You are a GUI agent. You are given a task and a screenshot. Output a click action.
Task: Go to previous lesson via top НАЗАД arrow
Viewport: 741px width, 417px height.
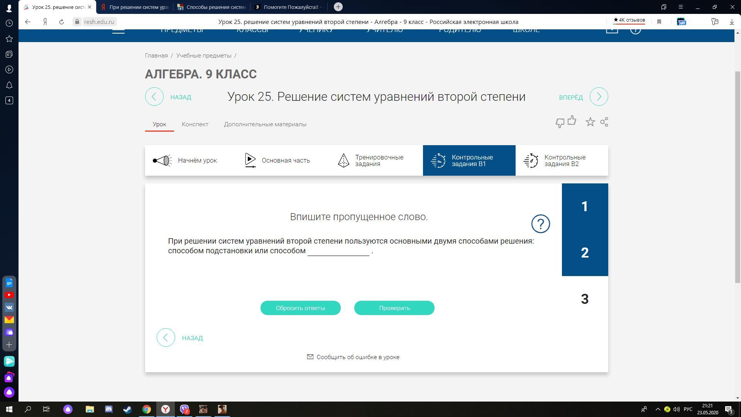pos(154,97)
